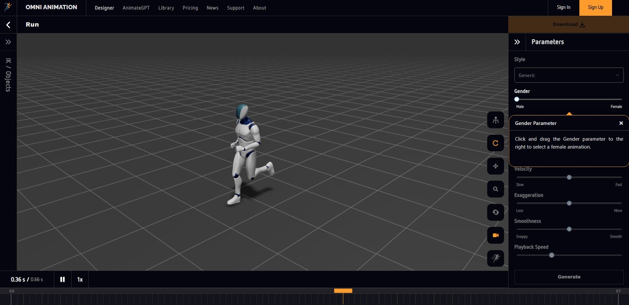Click the Playback Speed slider handle
Image resolution: width=629 pixels, height=305 pixels.
click(x=551, y=255)
